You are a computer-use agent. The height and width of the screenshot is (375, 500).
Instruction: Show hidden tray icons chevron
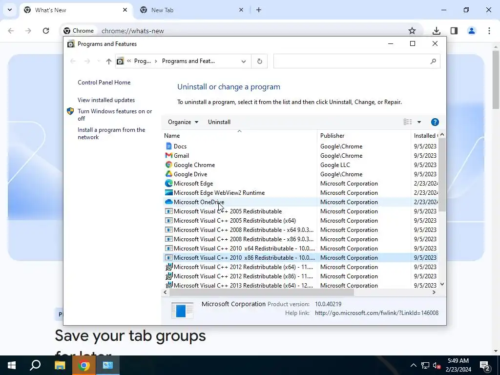(x=413, y=365)
